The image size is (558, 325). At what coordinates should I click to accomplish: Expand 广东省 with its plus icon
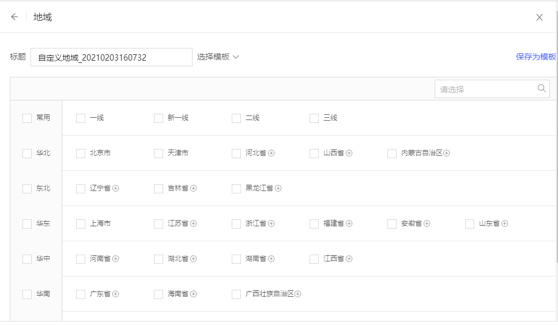116,294
